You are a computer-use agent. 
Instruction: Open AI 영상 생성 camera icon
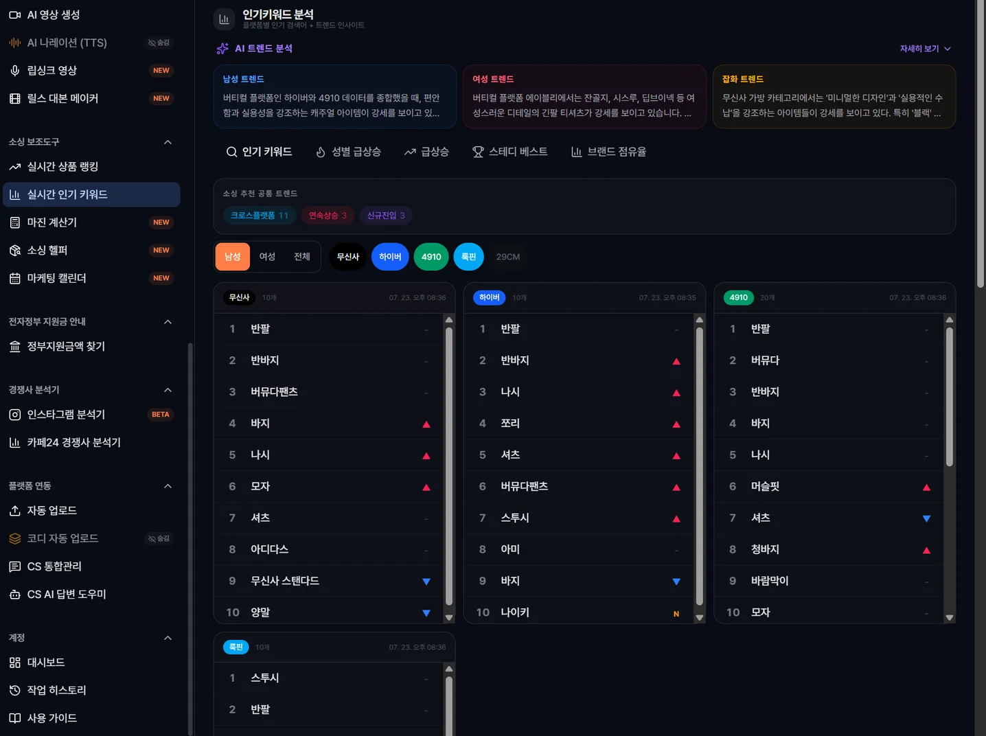(x=14, y=14)
